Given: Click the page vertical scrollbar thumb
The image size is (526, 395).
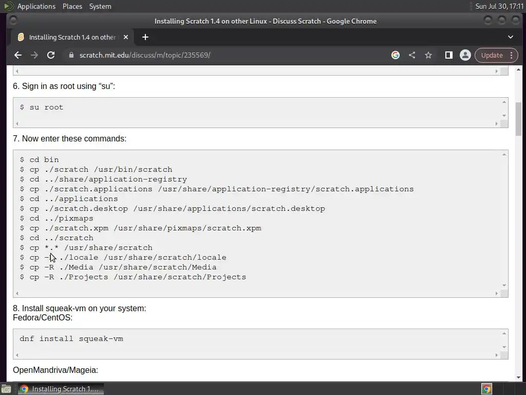Looking at the screenshot, I should 519,119.
